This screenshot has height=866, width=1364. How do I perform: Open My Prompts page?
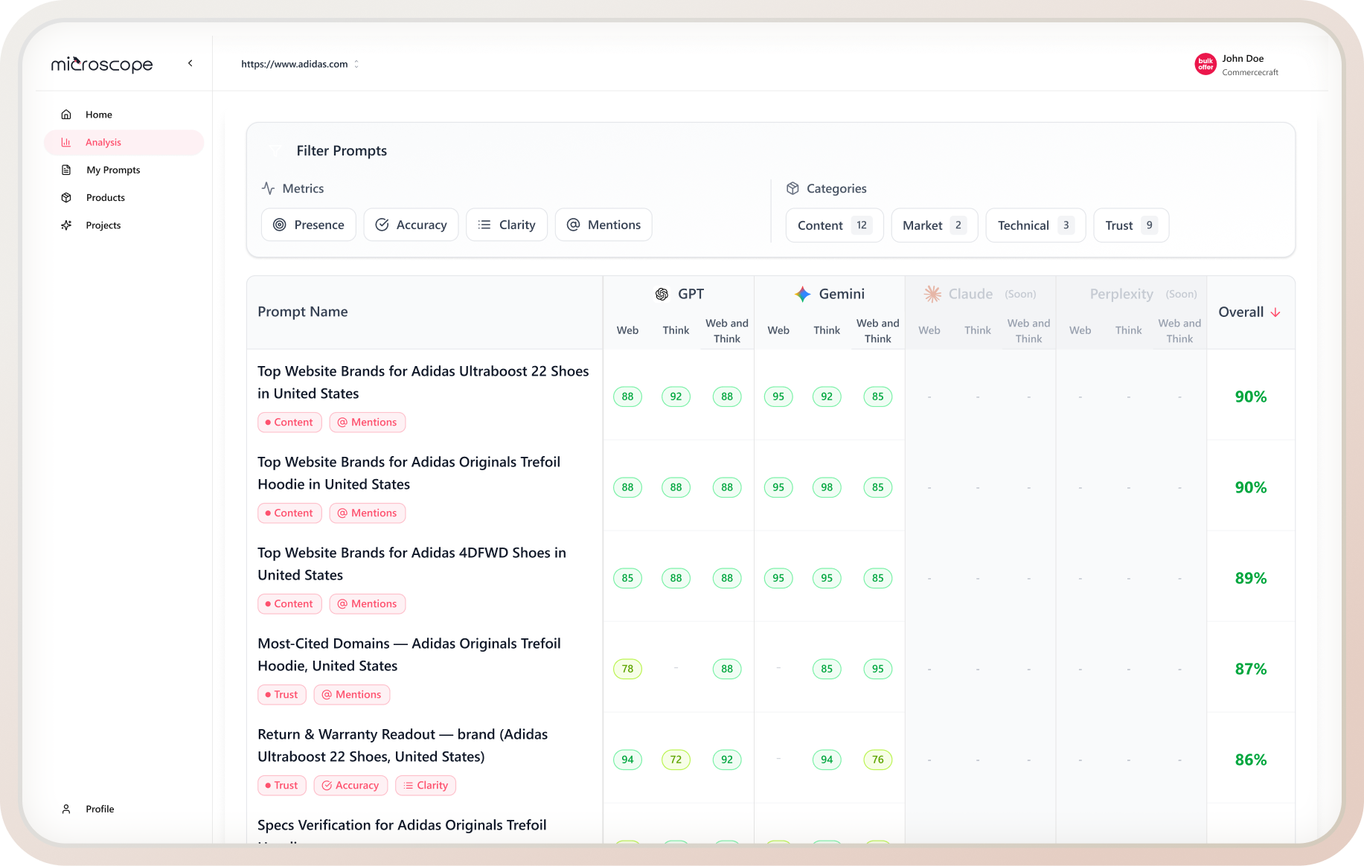click(124, 170)
